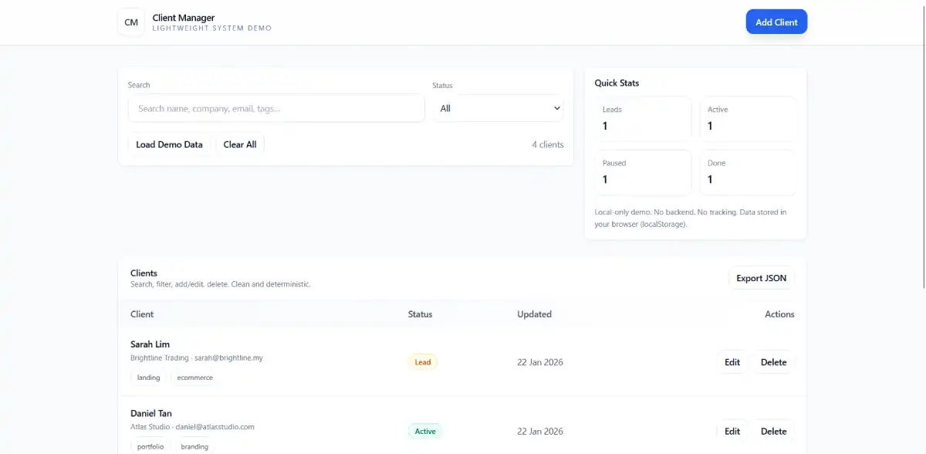Viewport: 926px width, 454px height.
Task: Click the search clients input field
Action: pos(275,108)
